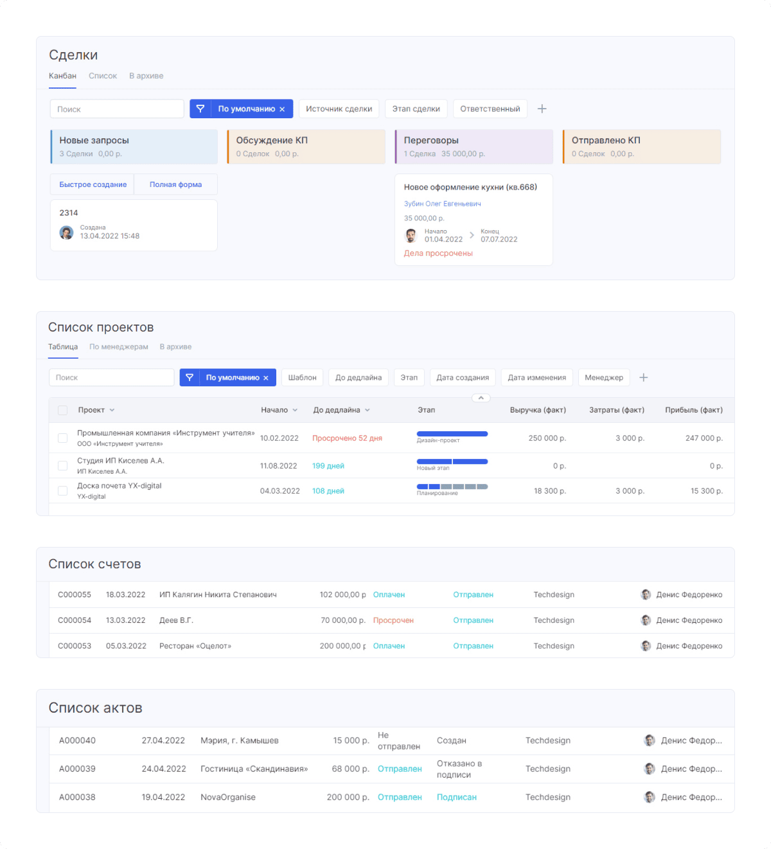Image resolution: width=771 pixels, height=849 pixels.
Task: Open the По менеджерам tab
Action: tap(118, 347)
